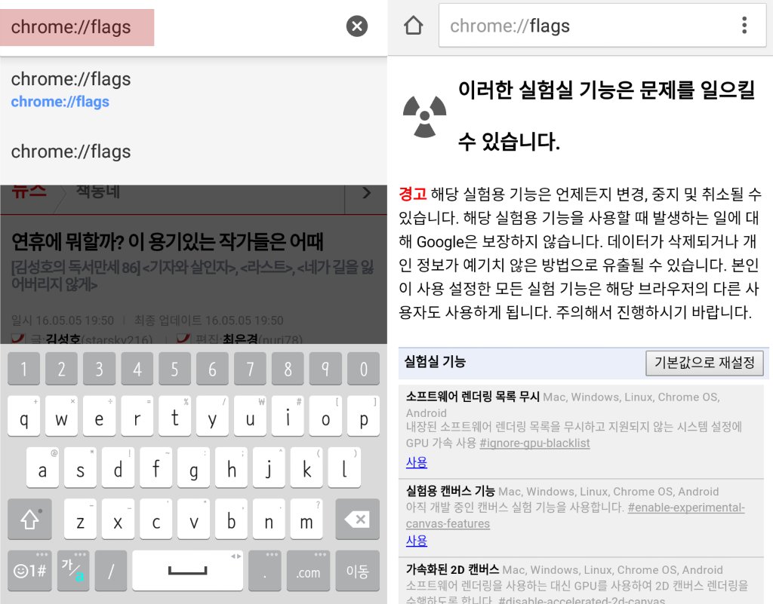Tap dimmed author name 김성호
Image resolution: width=773 pixels, height=604 pixels.
pos(63,339)
